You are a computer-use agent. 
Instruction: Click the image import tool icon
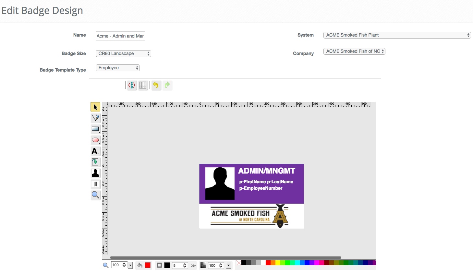(95, 162)
